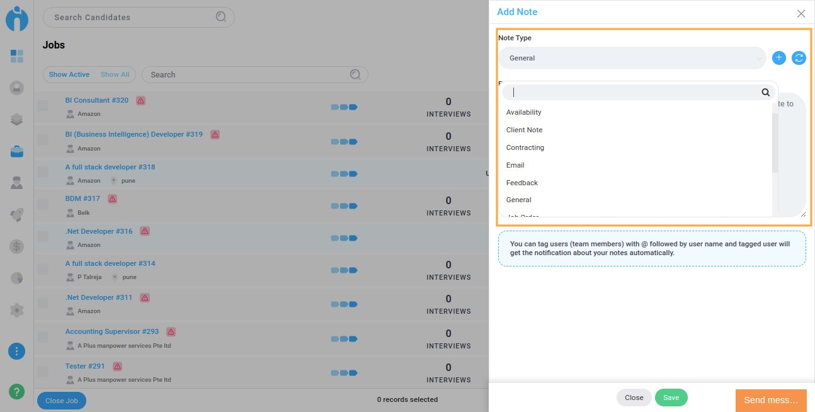Click the Send message button

coord(771,401)
